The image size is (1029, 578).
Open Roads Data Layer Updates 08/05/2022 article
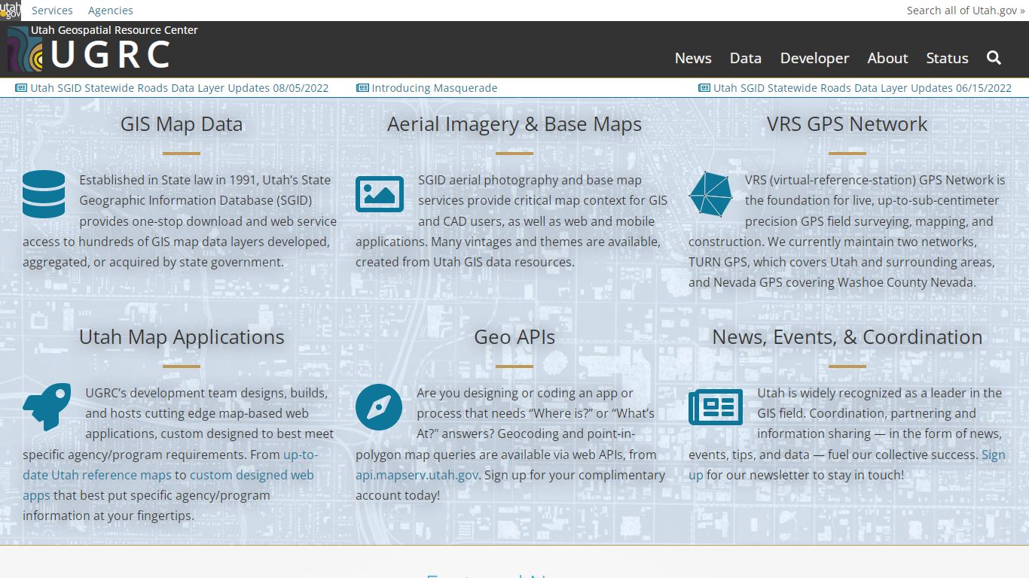pos(179,88)
